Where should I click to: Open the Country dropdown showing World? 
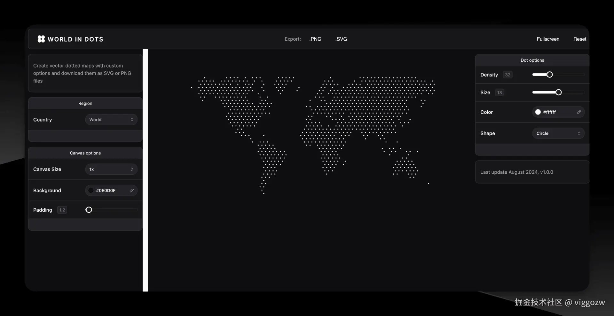tap(111, 119)
